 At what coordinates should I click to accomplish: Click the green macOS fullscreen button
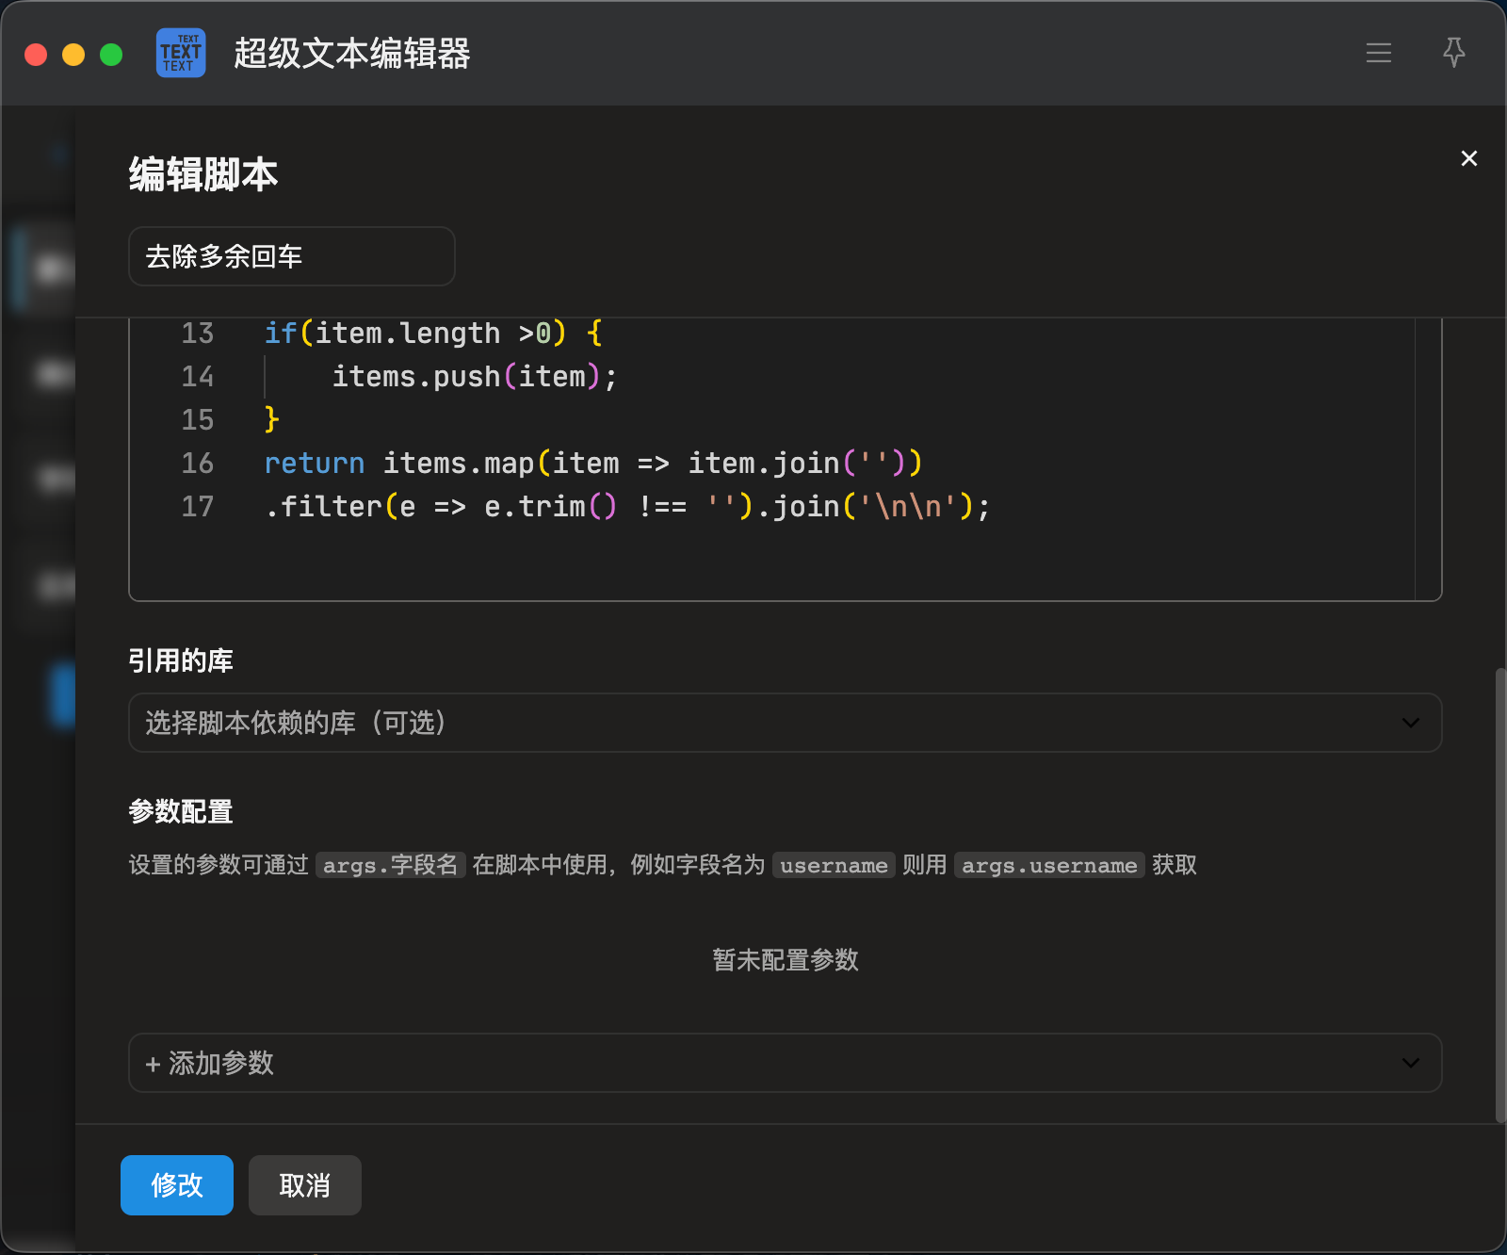pos(111,55)
